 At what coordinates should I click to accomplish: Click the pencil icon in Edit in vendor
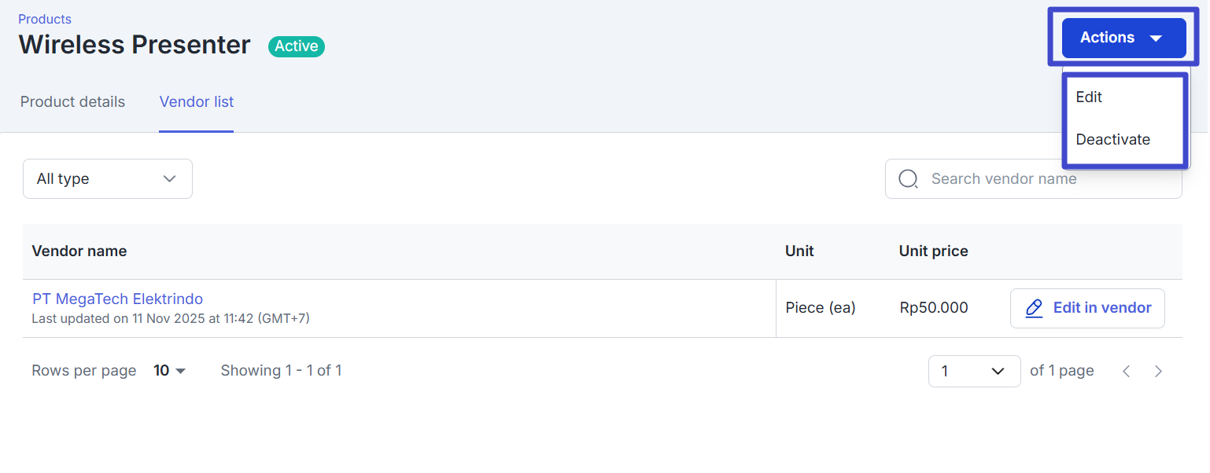point(1035,308)
